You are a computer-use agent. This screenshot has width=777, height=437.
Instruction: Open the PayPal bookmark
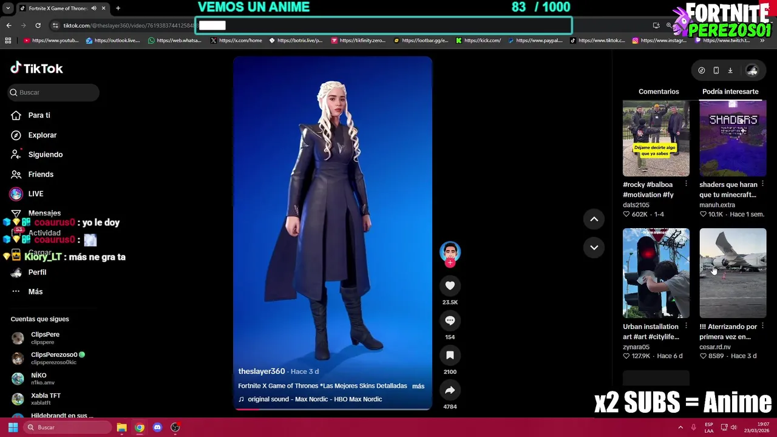tap(535, 41)
